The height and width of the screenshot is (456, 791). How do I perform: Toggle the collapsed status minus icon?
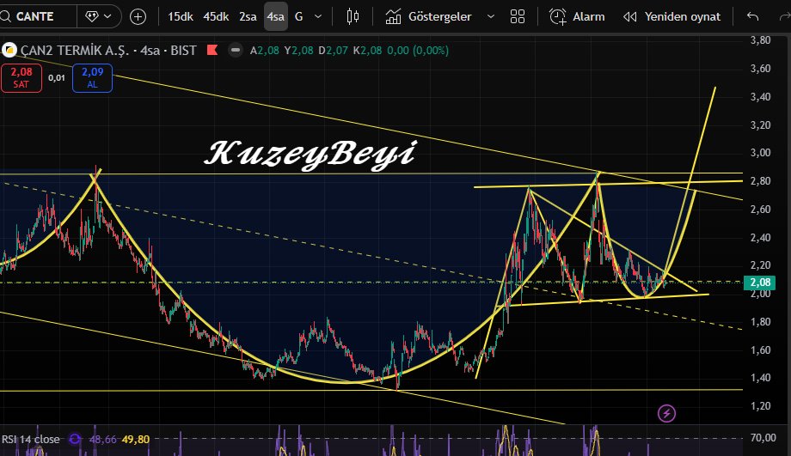click(235, 50)
